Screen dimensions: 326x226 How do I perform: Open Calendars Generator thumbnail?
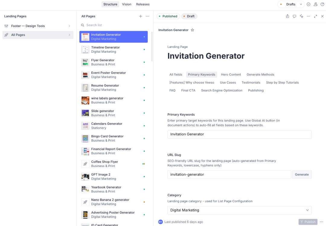[85, 126]
